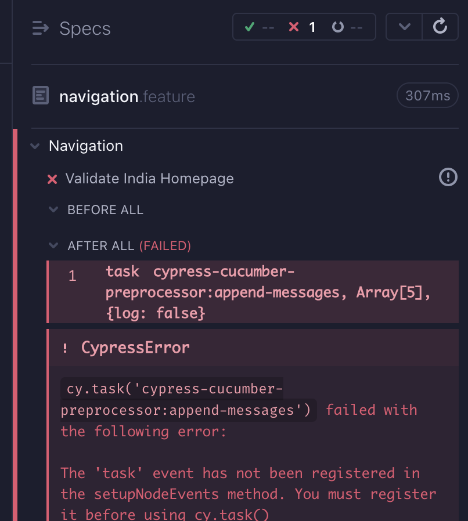Click the document icon beside navigation.feature
Viewport: 468px width, 521px height.
(39, 95)
